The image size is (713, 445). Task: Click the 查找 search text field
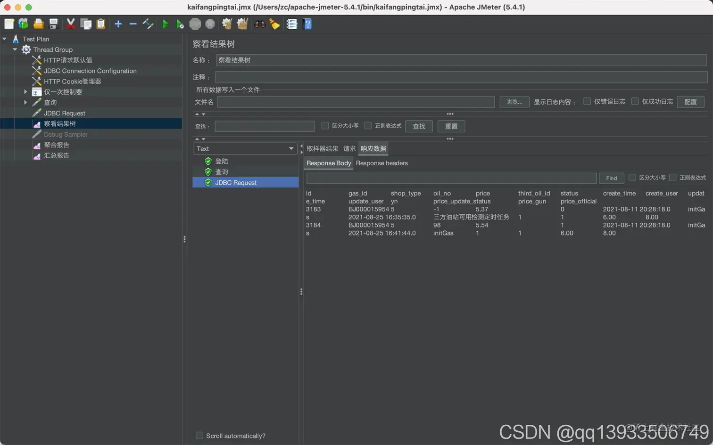click(265, 126)
